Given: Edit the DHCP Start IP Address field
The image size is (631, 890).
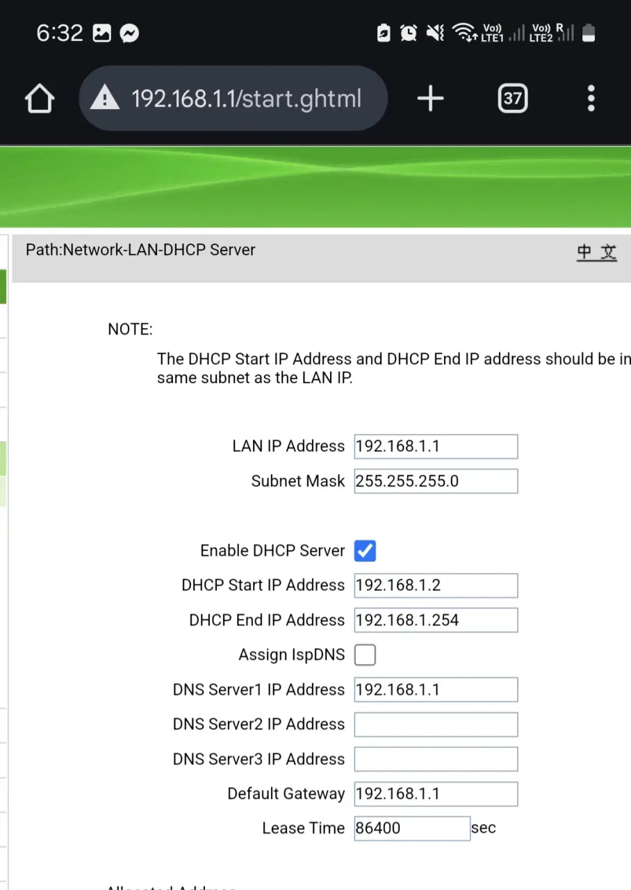Looking at the screenshot, I should (x=436, y=585).
